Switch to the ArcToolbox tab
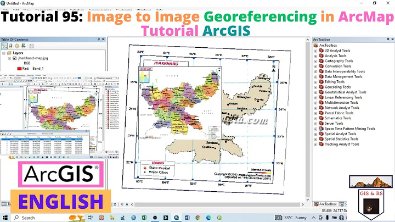 pos(325,204)
